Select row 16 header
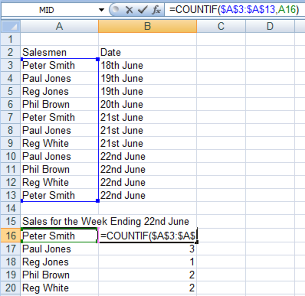 pos(11,236)
